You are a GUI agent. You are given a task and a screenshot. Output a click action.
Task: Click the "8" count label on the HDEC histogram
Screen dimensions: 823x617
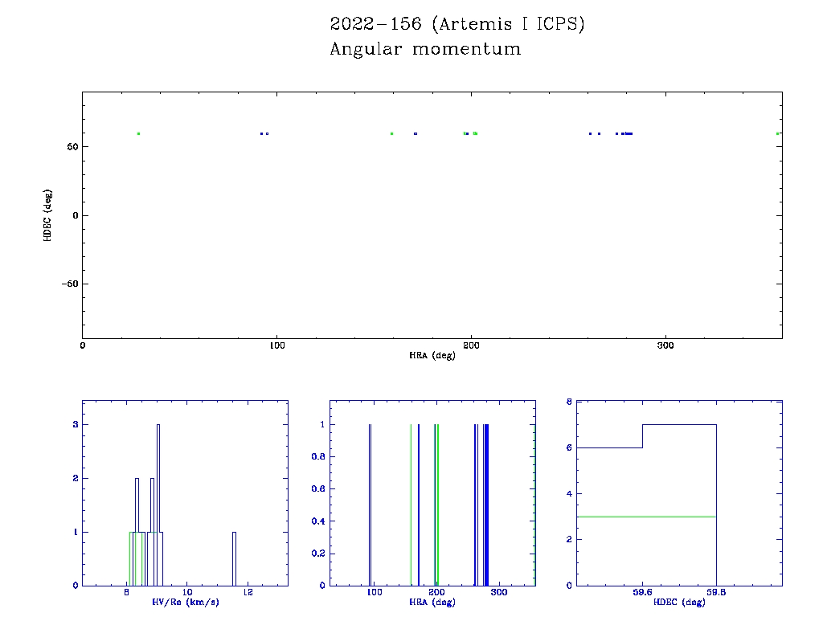coord(569,402)
